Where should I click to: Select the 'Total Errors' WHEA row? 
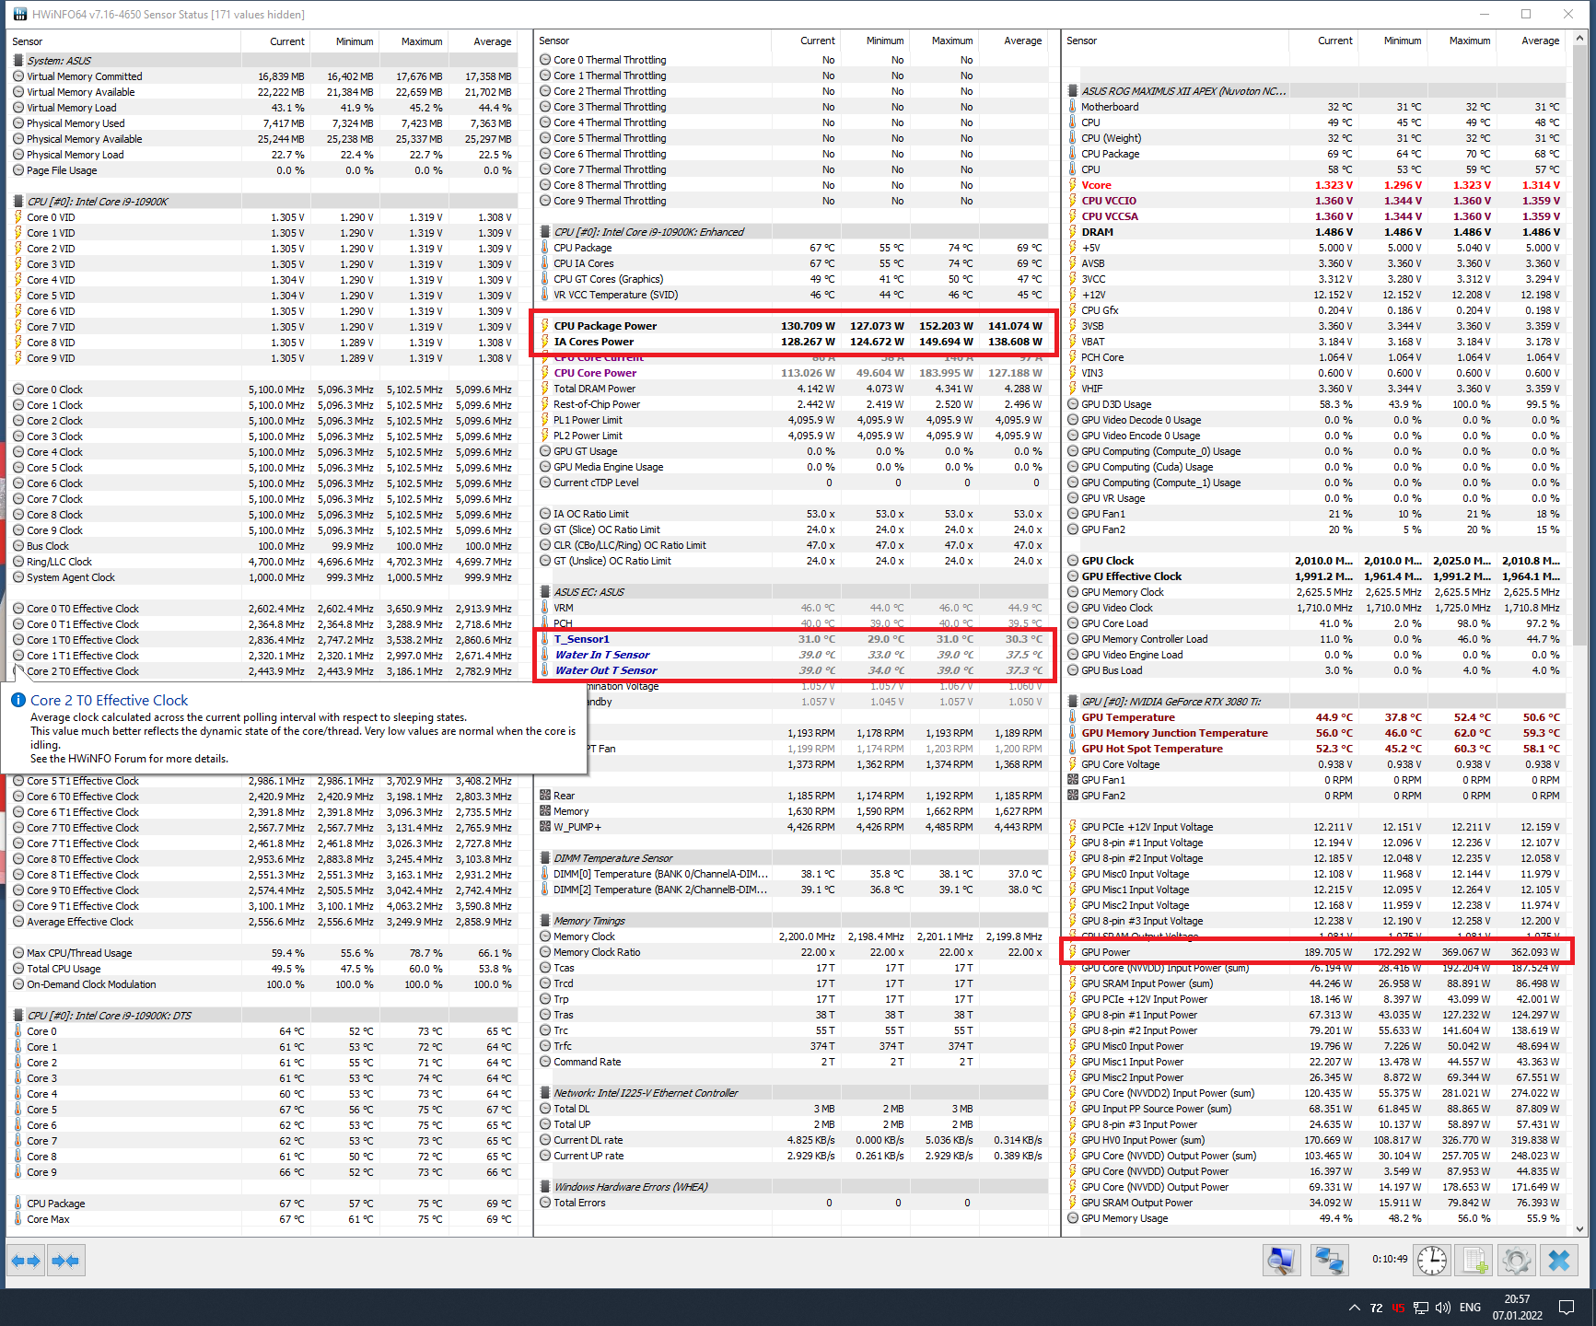point(792,1203)
